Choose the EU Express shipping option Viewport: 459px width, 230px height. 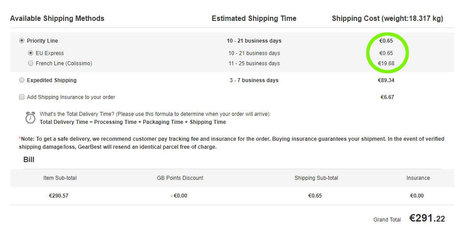point(31,53)
